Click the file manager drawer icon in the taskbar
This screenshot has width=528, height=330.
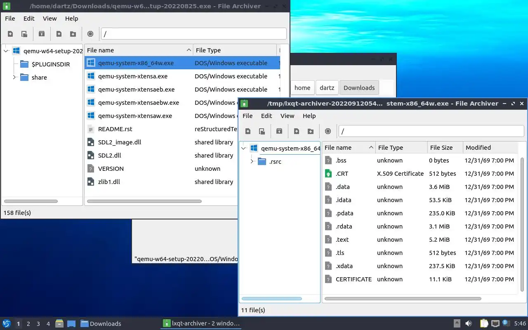(59, 323)
